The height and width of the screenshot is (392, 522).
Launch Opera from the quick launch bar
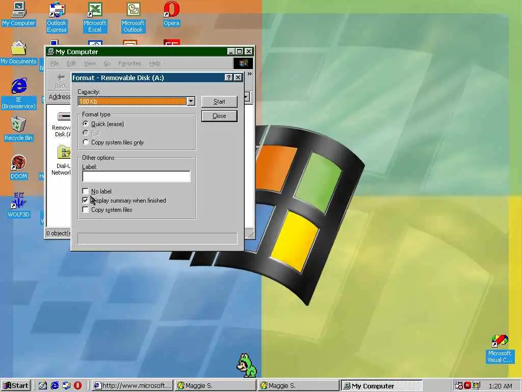(77, 386)
